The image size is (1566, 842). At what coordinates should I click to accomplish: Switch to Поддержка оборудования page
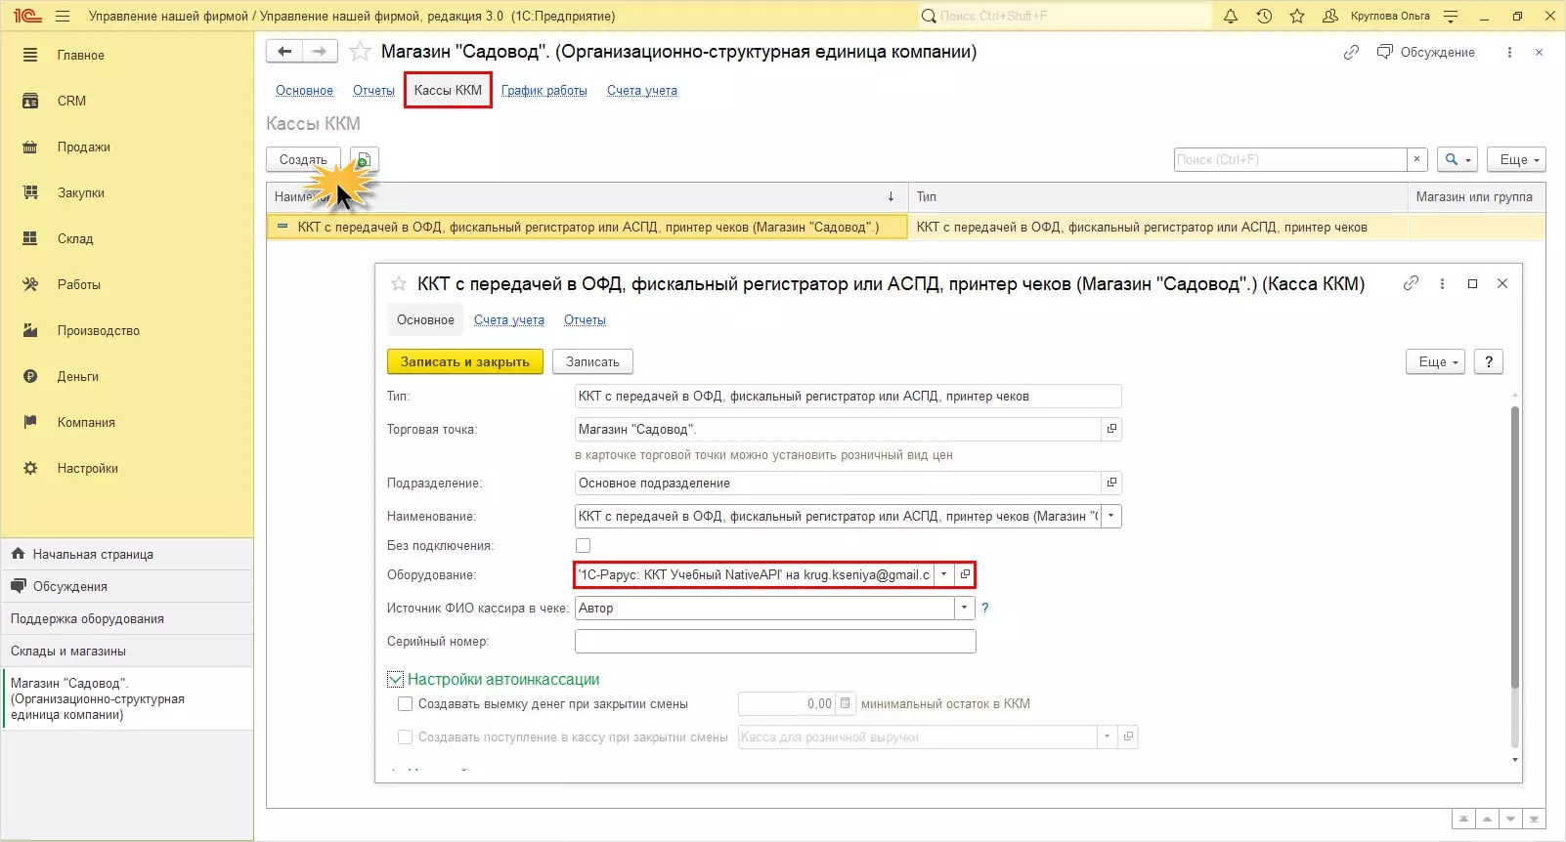tap(127, 618)
